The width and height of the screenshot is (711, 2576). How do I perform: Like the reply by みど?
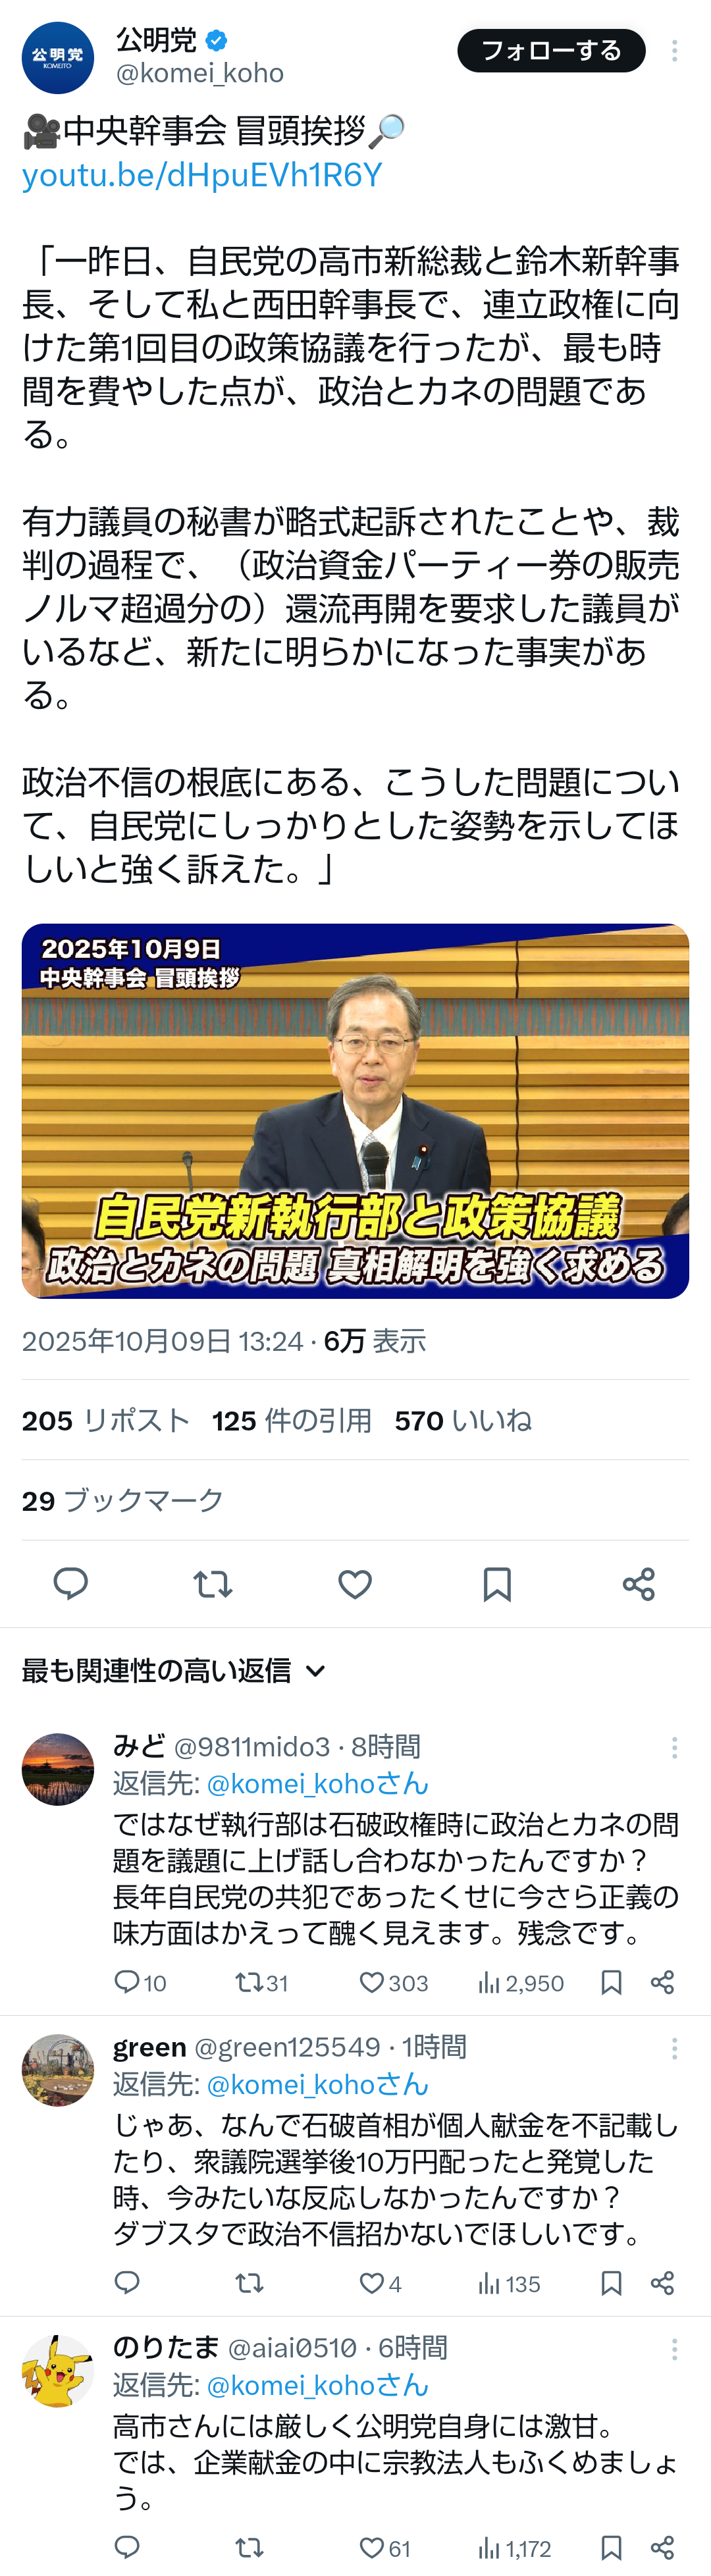(x=393, y=1982)
